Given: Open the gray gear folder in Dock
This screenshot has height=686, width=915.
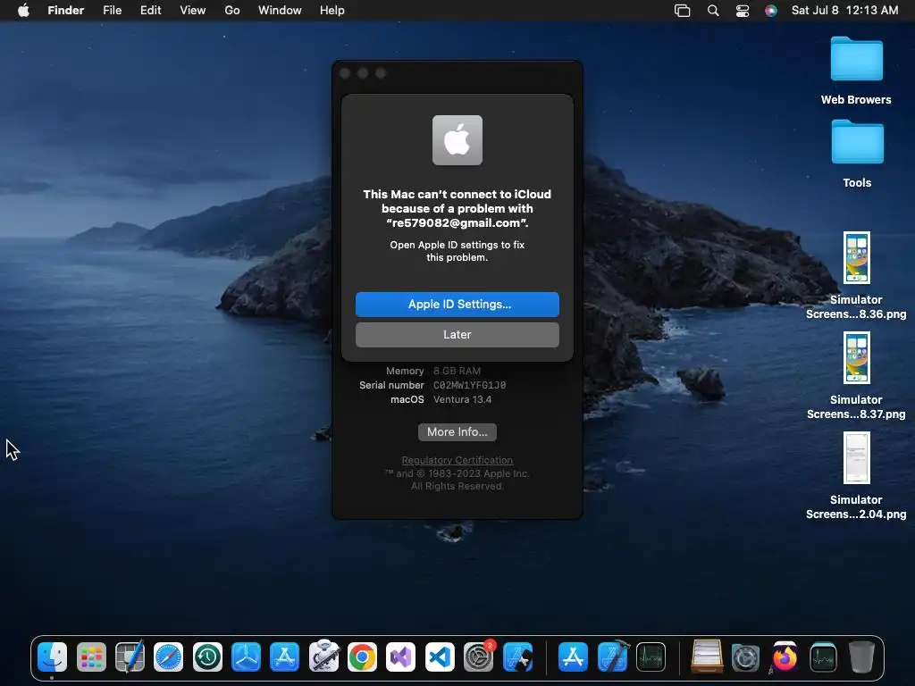Looking at the screenshot, I should (745, 658).
